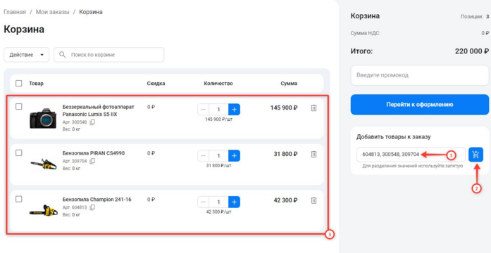Check the Бензопила Champion 241-16 checkbox
The image size is (491, 253).
click(x=19, y=199)
